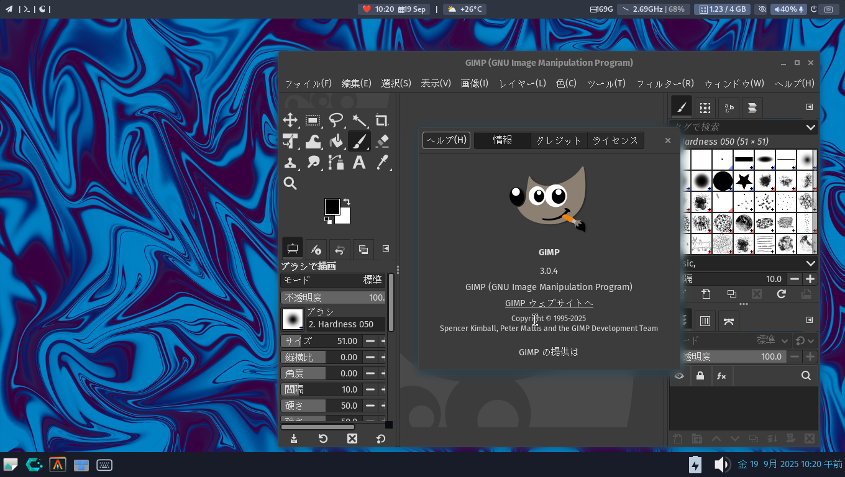Image resolution: width=845 pixels, height=477 pixels.
Task: Decrease the 角度 angle value
Action: pyautogui.click(x=370, y=373)
